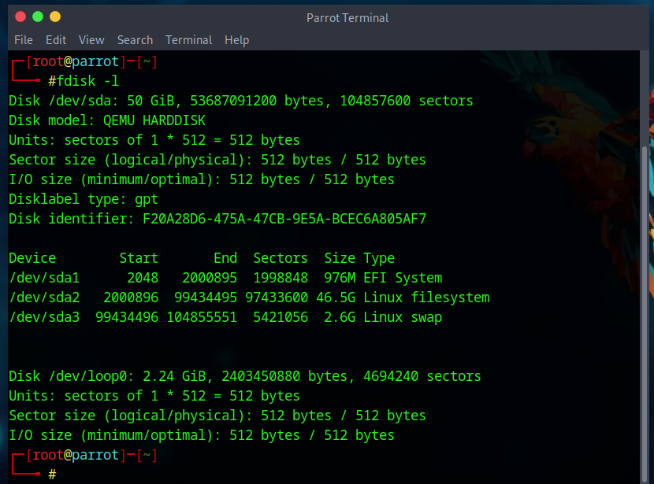Open the Search menu

pos(135,39)
